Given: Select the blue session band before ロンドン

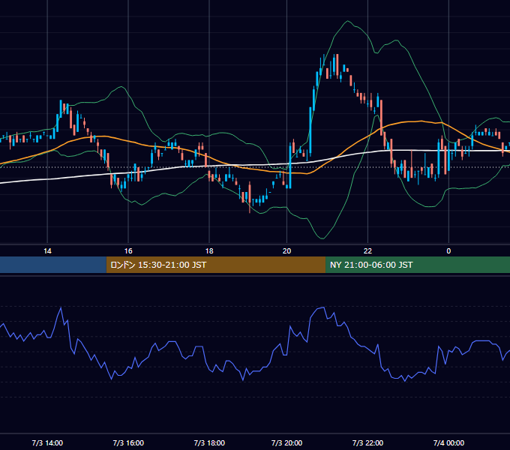Looking at the screenshot, I should (53, 265).
